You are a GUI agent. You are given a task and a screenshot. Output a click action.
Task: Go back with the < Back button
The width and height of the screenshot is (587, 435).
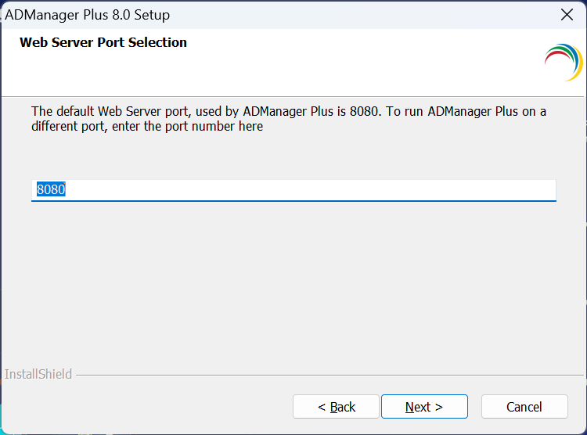pos(337,407)
